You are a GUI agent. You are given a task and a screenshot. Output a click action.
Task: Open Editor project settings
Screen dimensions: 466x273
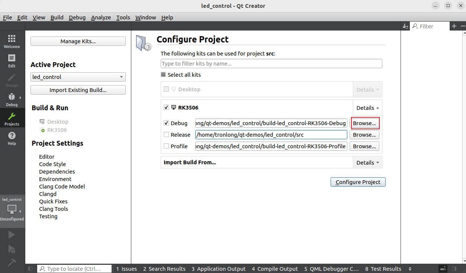tap(47, 157)
